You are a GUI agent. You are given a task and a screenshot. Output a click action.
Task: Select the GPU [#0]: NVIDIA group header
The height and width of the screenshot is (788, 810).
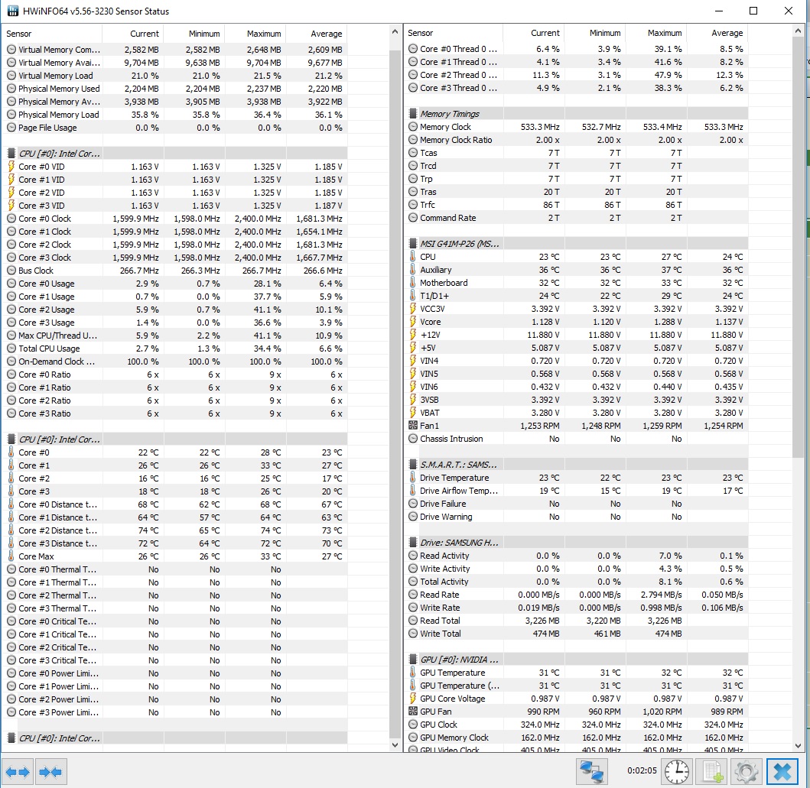click(x=459, y=660)
